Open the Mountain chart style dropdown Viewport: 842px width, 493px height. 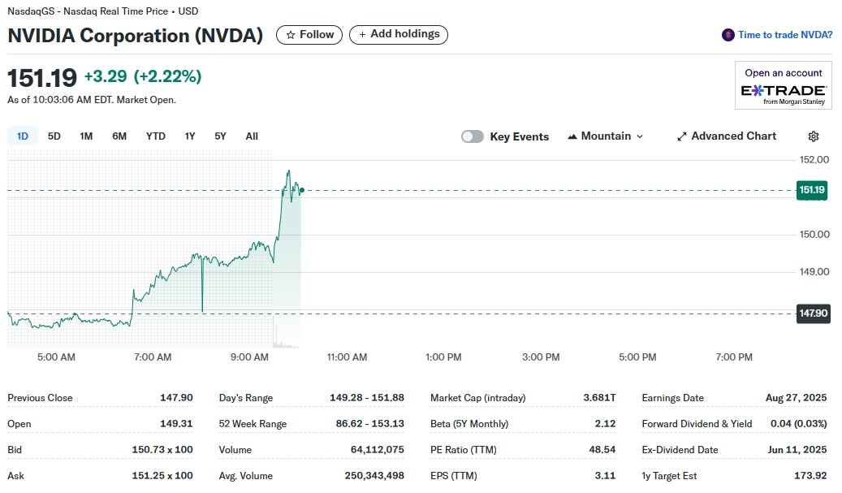tap(605, 136)
